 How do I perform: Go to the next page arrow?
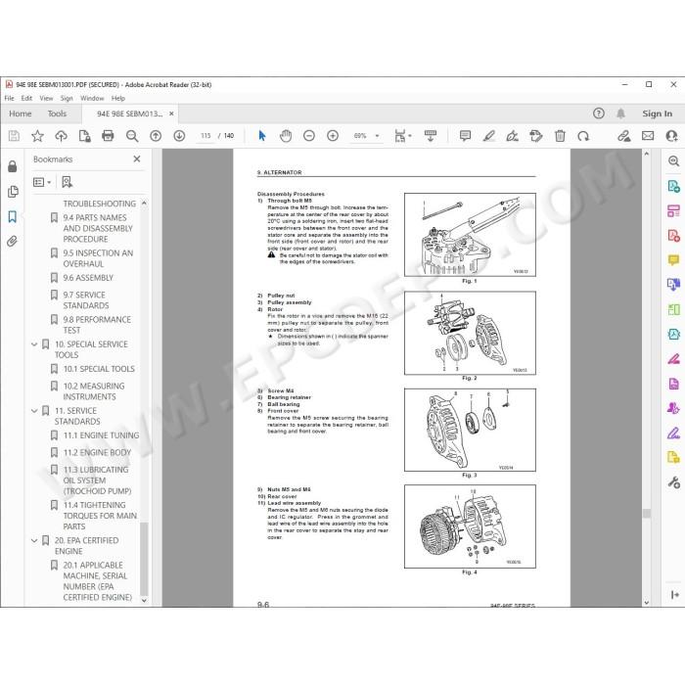(x=179, y=136)
